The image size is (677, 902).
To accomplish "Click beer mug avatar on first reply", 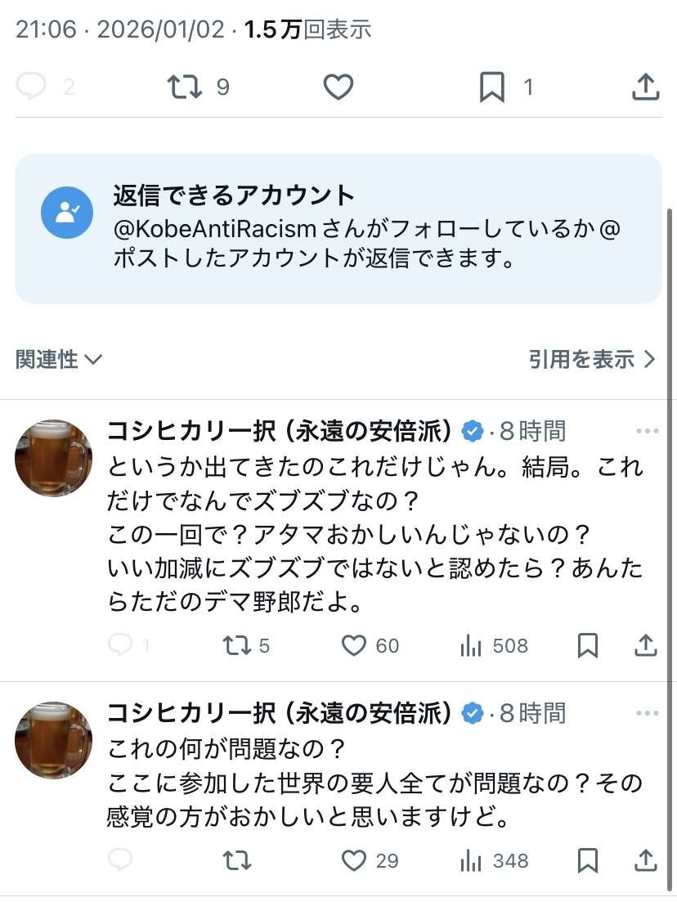I will click(53, 458).
